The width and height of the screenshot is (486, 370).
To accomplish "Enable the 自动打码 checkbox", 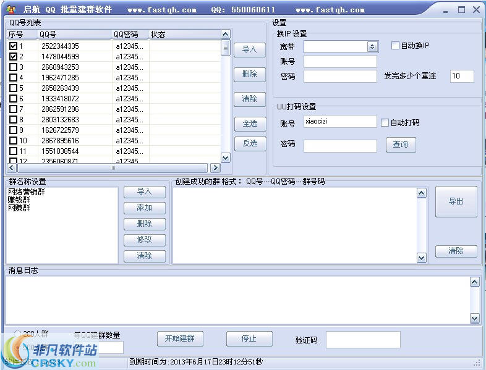I will 385,122.
